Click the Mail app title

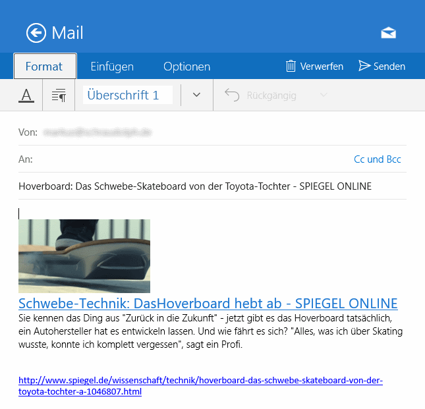67,33
